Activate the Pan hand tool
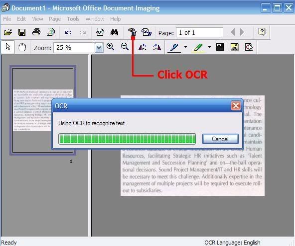 coord(22,47)
